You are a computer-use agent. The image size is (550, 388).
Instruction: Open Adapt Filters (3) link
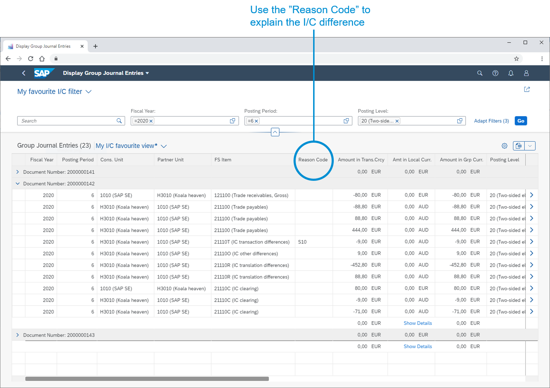click(x=491, y=121)
